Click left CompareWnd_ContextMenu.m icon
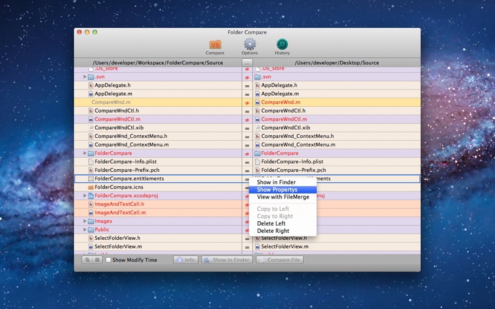495x309 pixels. click(90, 145)
